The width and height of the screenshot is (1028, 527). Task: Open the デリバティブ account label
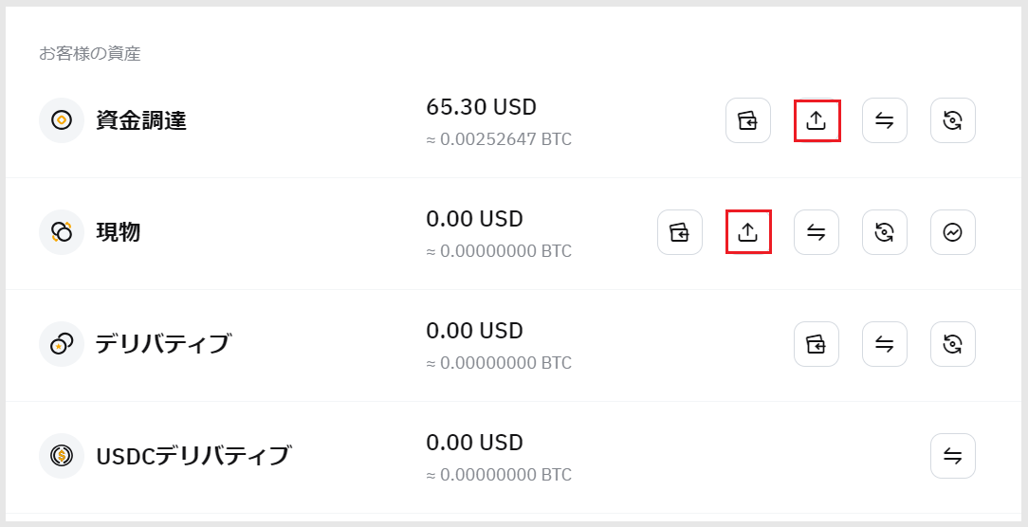[163, 344]
